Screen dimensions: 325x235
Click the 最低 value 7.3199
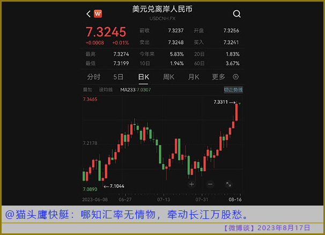[121, 63]
